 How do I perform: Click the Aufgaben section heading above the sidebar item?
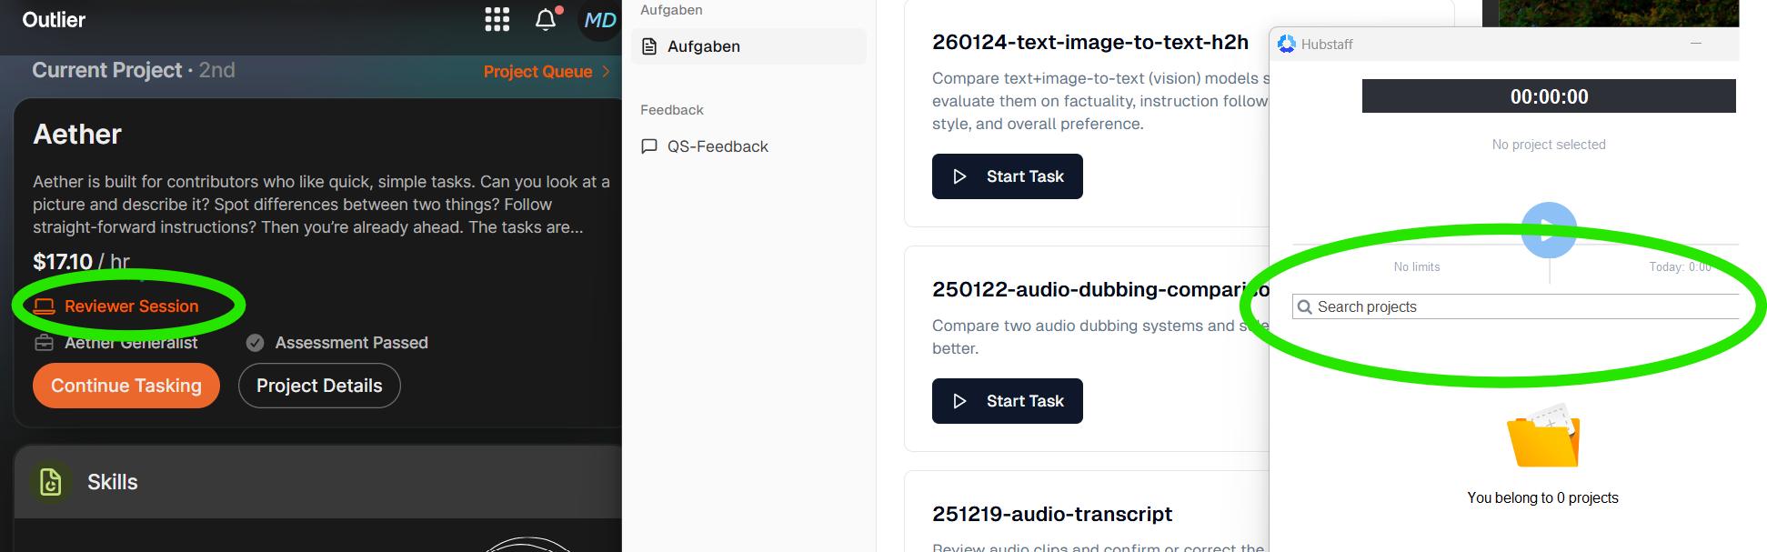tap(671, 10)
